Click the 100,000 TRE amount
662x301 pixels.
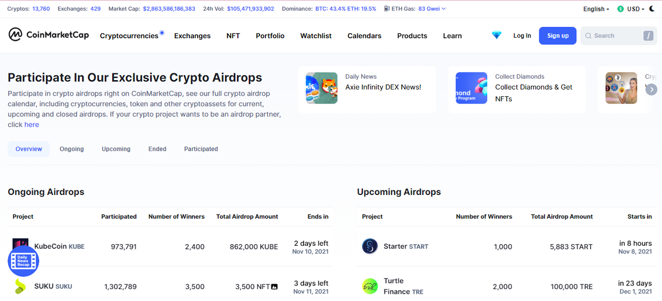(571, 287)
